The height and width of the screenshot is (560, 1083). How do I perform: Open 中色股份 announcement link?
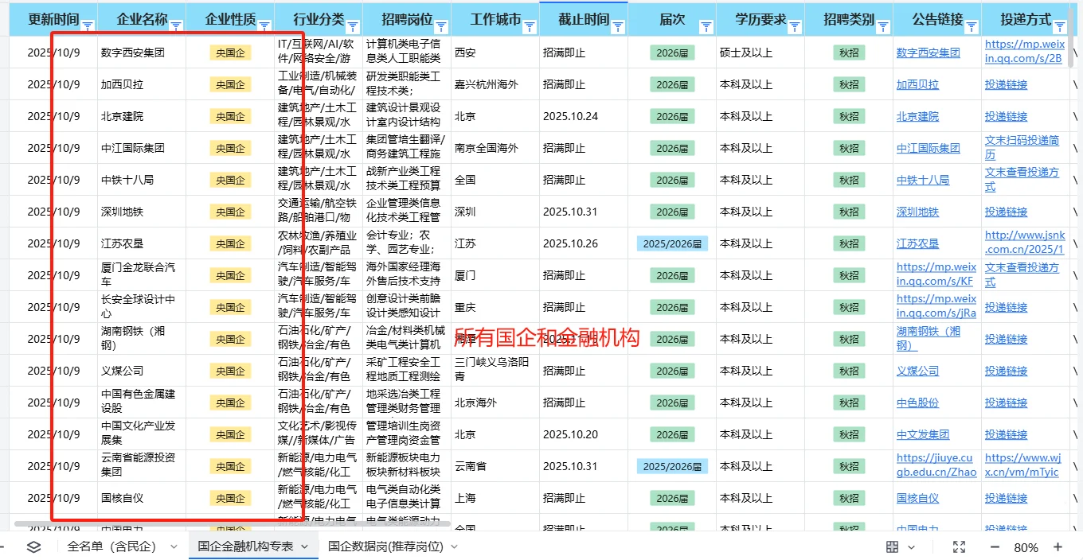click(917, 402)
